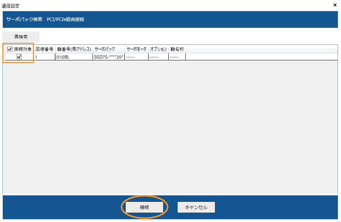The width and height of the screenshot is (341, 222).
Task: Click the empty gray area below the list
Action: (x=170, y=127)
